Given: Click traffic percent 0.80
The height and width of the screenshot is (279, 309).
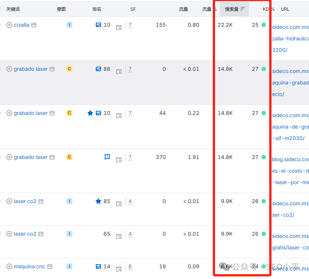Looking at the screenshot, I should [193, 25].
